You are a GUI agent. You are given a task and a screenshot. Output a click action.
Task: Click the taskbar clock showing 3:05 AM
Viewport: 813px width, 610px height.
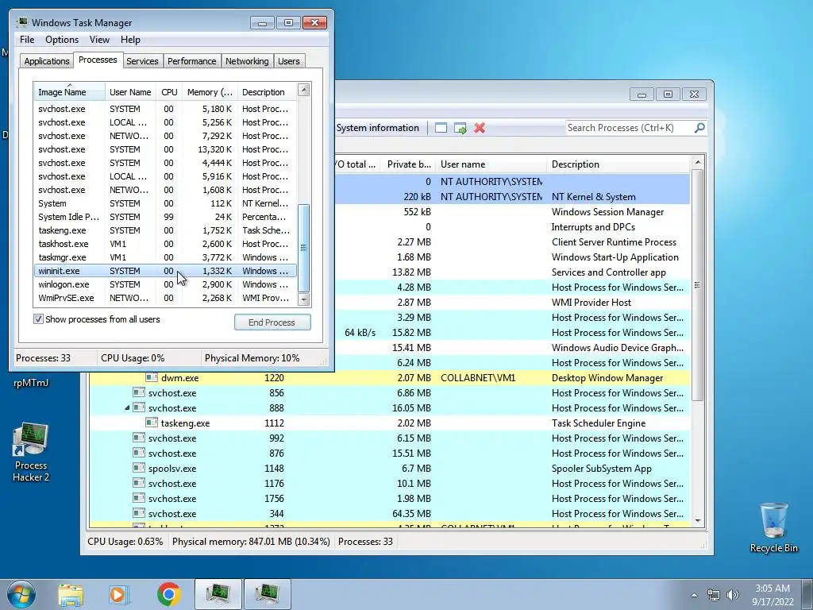click(773, 594)
